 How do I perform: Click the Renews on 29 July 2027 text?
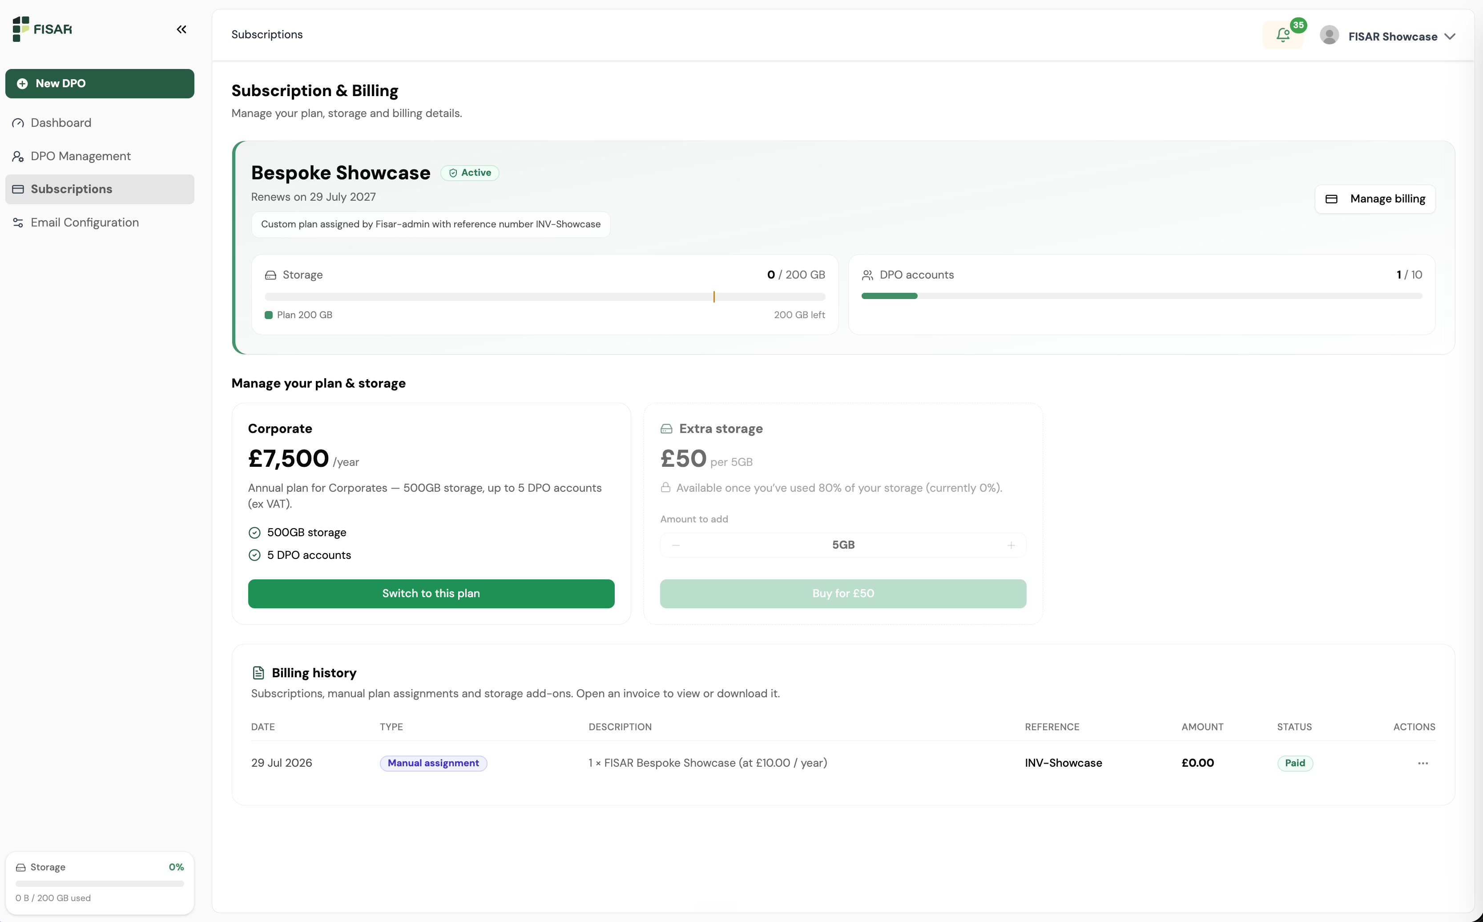click(313, 197)
